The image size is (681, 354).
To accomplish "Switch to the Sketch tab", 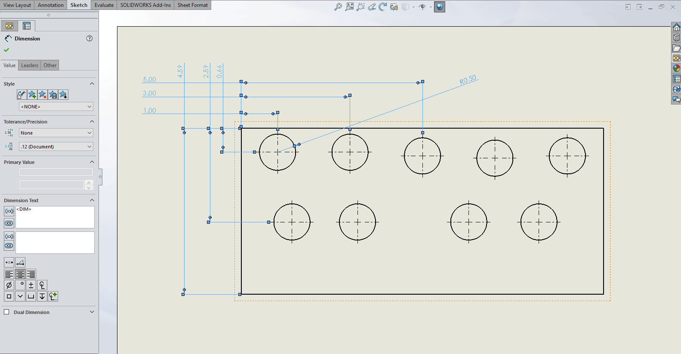I will [x=79, y=5].
